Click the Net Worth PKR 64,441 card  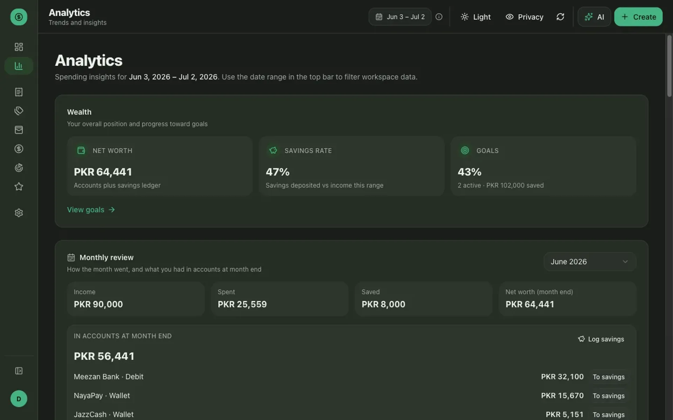(160, 166)
